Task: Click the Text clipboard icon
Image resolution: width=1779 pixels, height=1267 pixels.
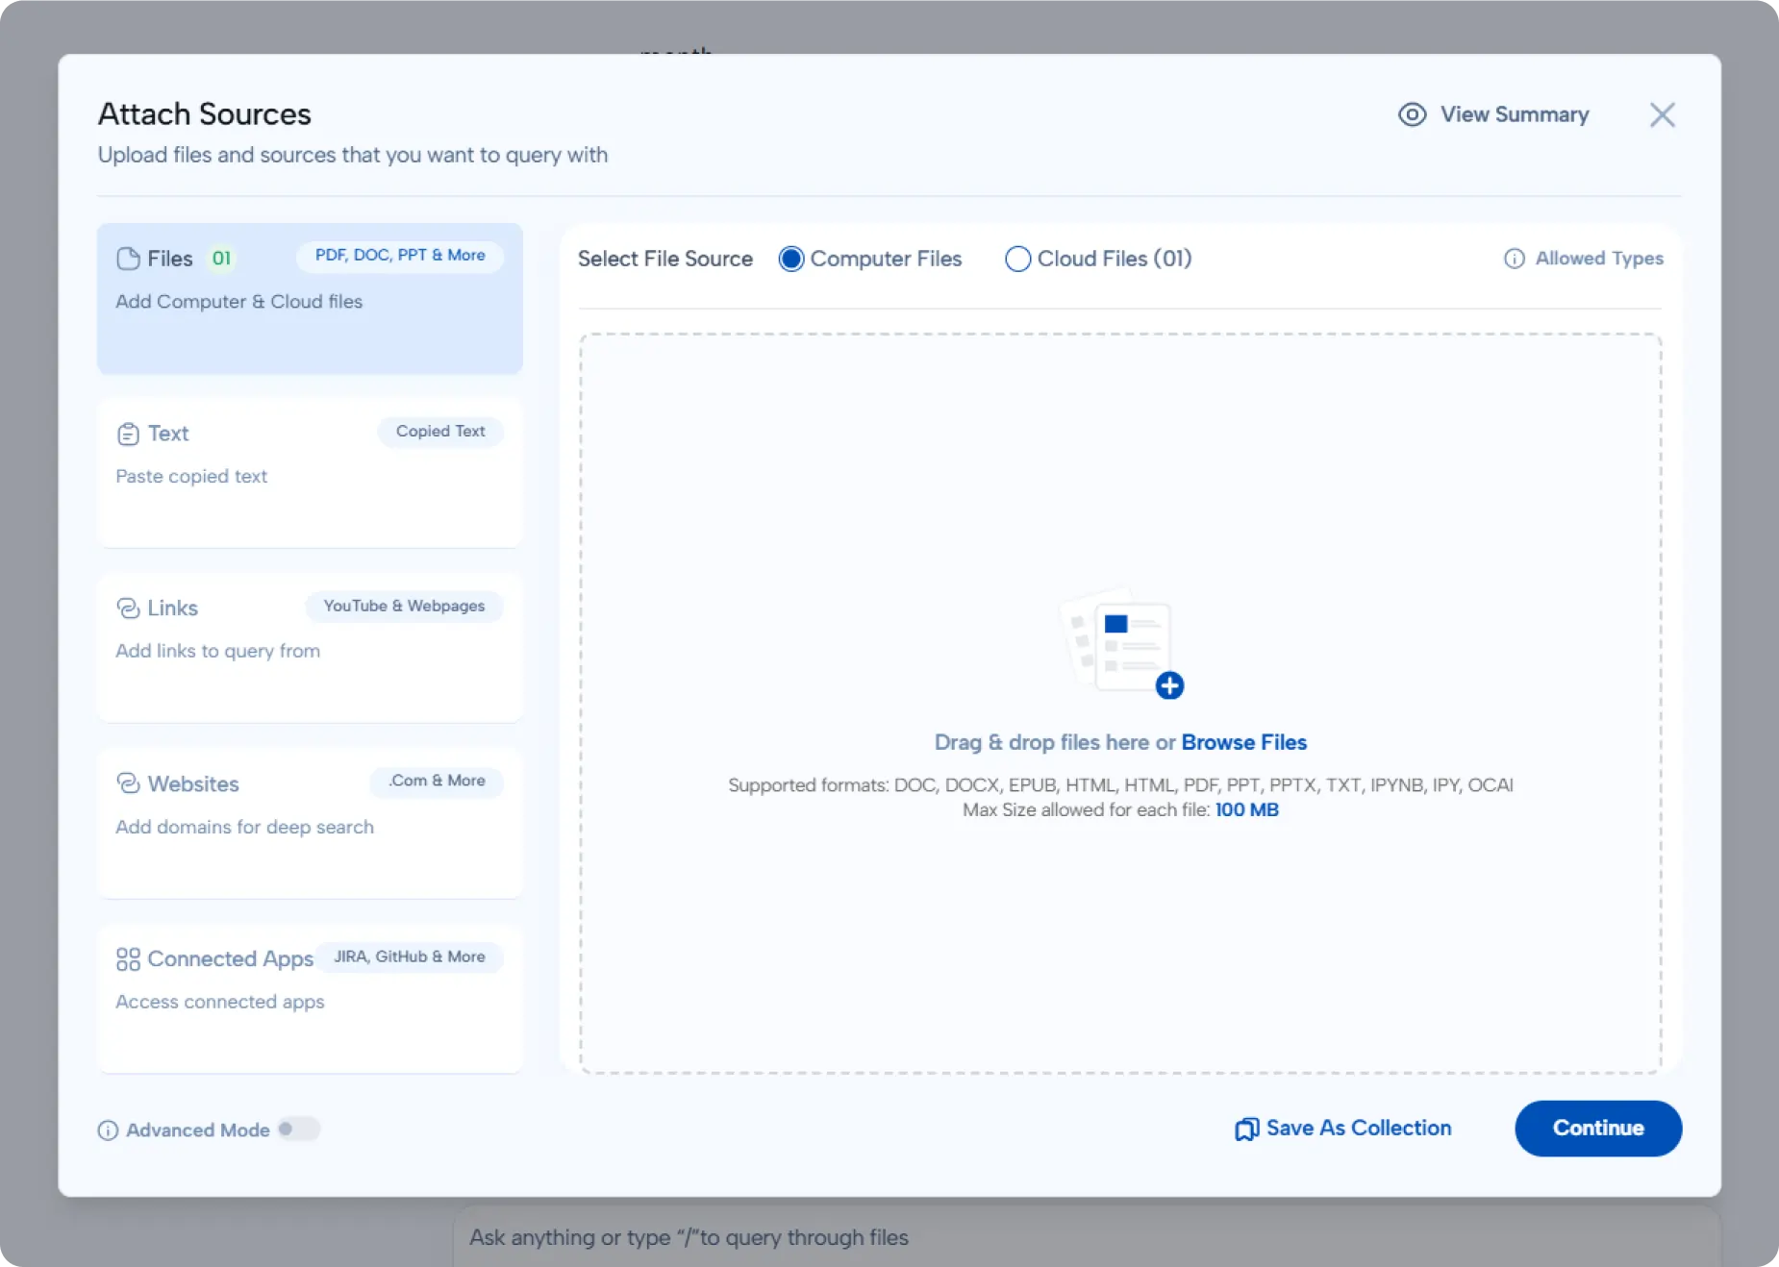Action: click(x=128, y=435)
